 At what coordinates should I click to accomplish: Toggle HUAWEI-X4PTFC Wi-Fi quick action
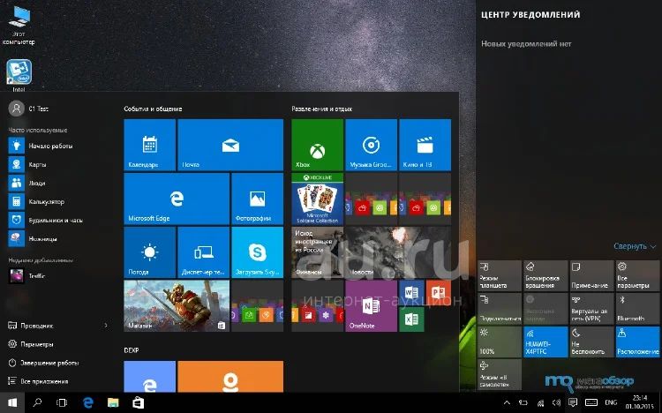(545, 342)
